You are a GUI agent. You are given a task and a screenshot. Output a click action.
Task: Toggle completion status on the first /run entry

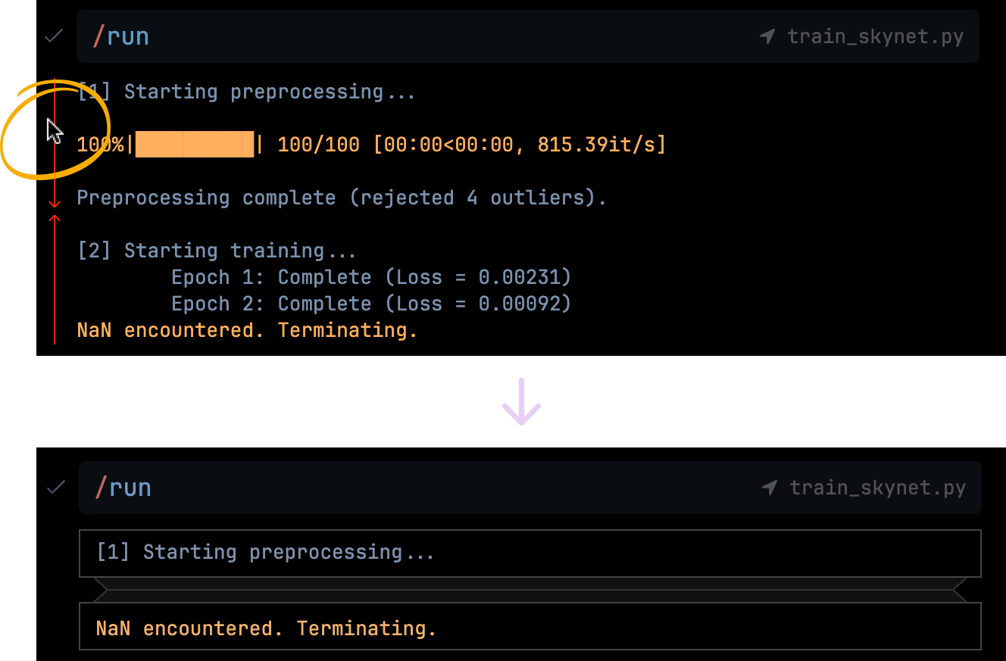pos(53,36)
